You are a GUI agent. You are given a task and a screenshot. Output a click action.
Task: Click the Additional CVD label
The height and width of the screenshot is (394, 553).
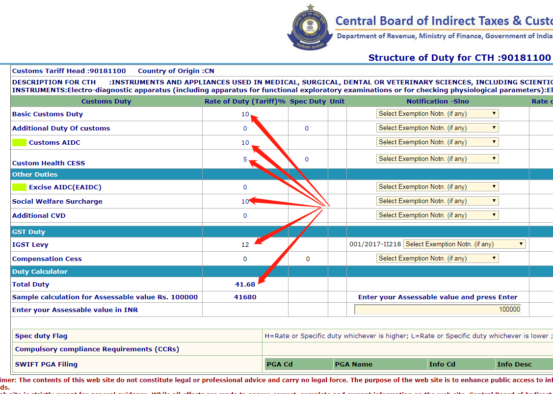click(x=39, y=215)
